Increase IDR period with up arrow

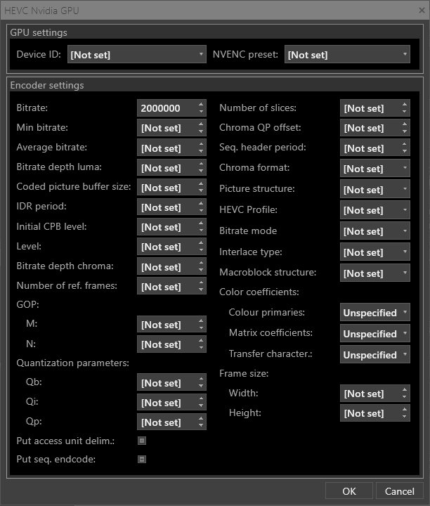click(201, 203)
